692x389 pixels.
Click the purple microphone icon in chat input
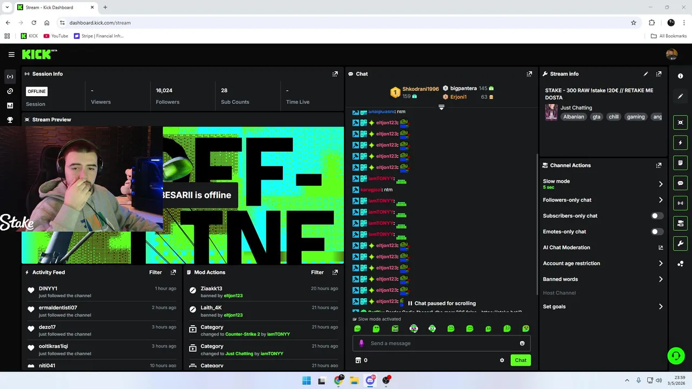[x=362, y=343]
